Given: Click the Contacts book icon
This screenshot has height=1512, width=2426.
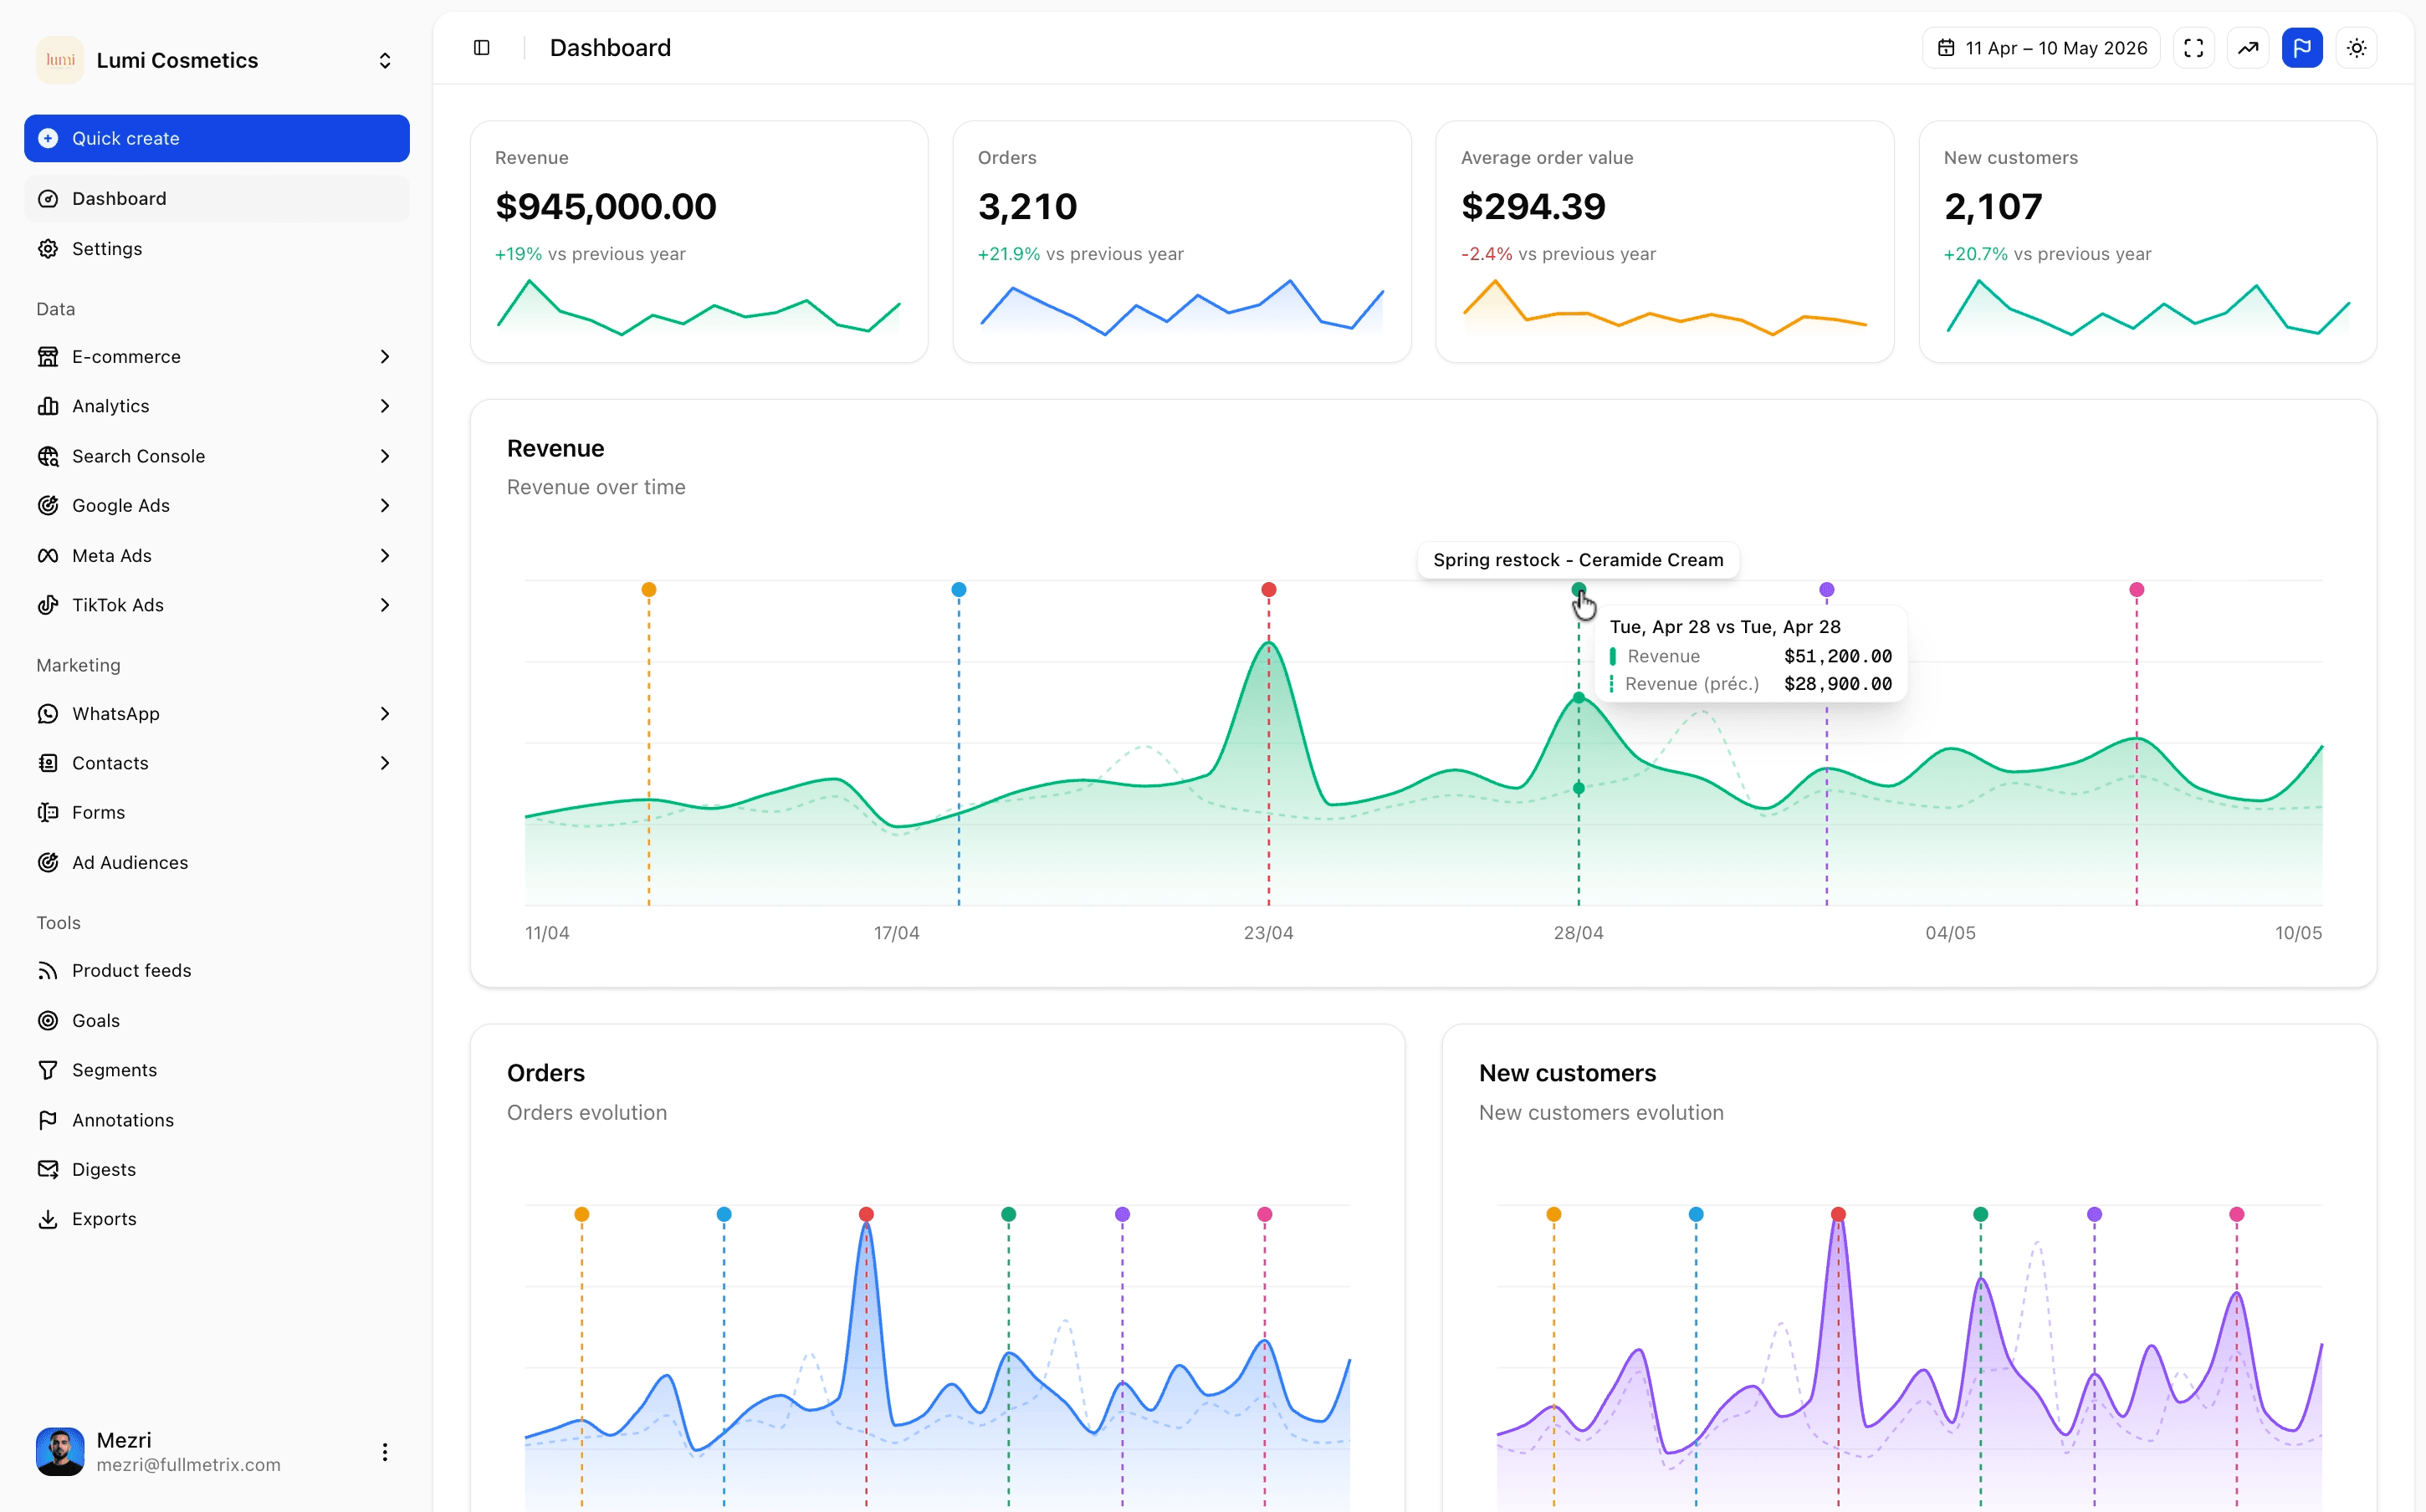Looking at the screenshot, I should 47,763.
